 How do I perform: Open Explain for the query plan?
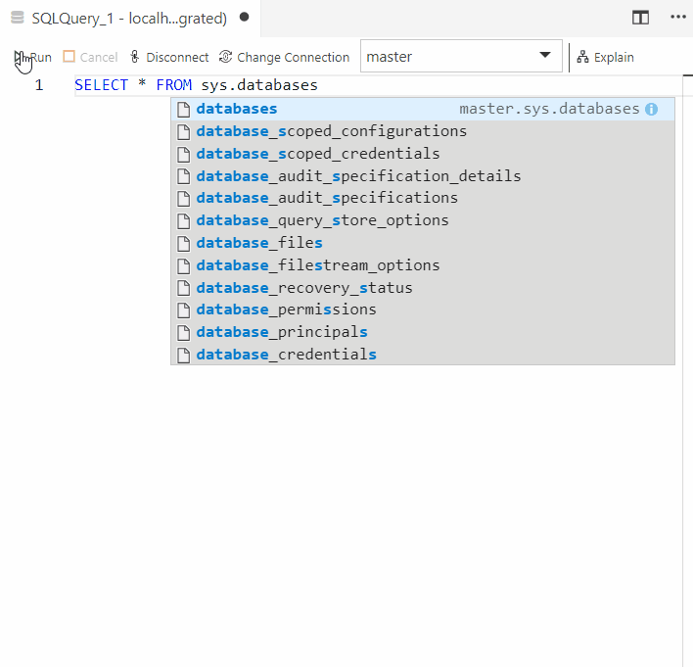[x=605, y=58]
